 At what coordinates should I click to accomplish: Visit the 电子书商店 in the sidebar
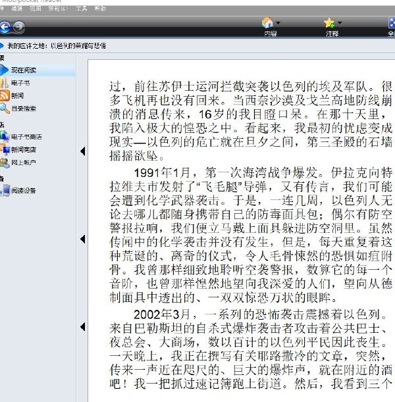21,137
